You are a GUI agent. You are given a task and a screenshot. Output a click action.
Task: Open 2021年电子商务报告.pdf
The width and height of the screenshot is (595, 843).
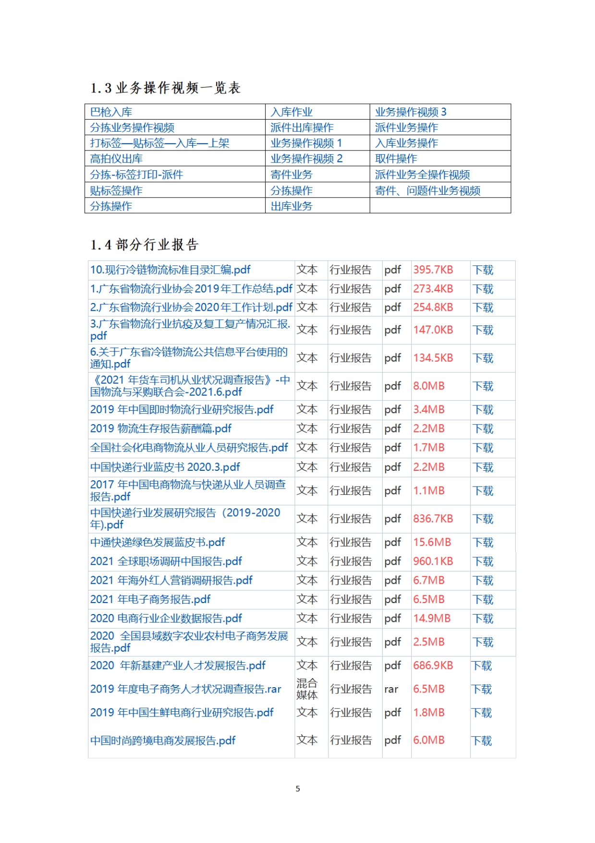click(x=150, y=599)
